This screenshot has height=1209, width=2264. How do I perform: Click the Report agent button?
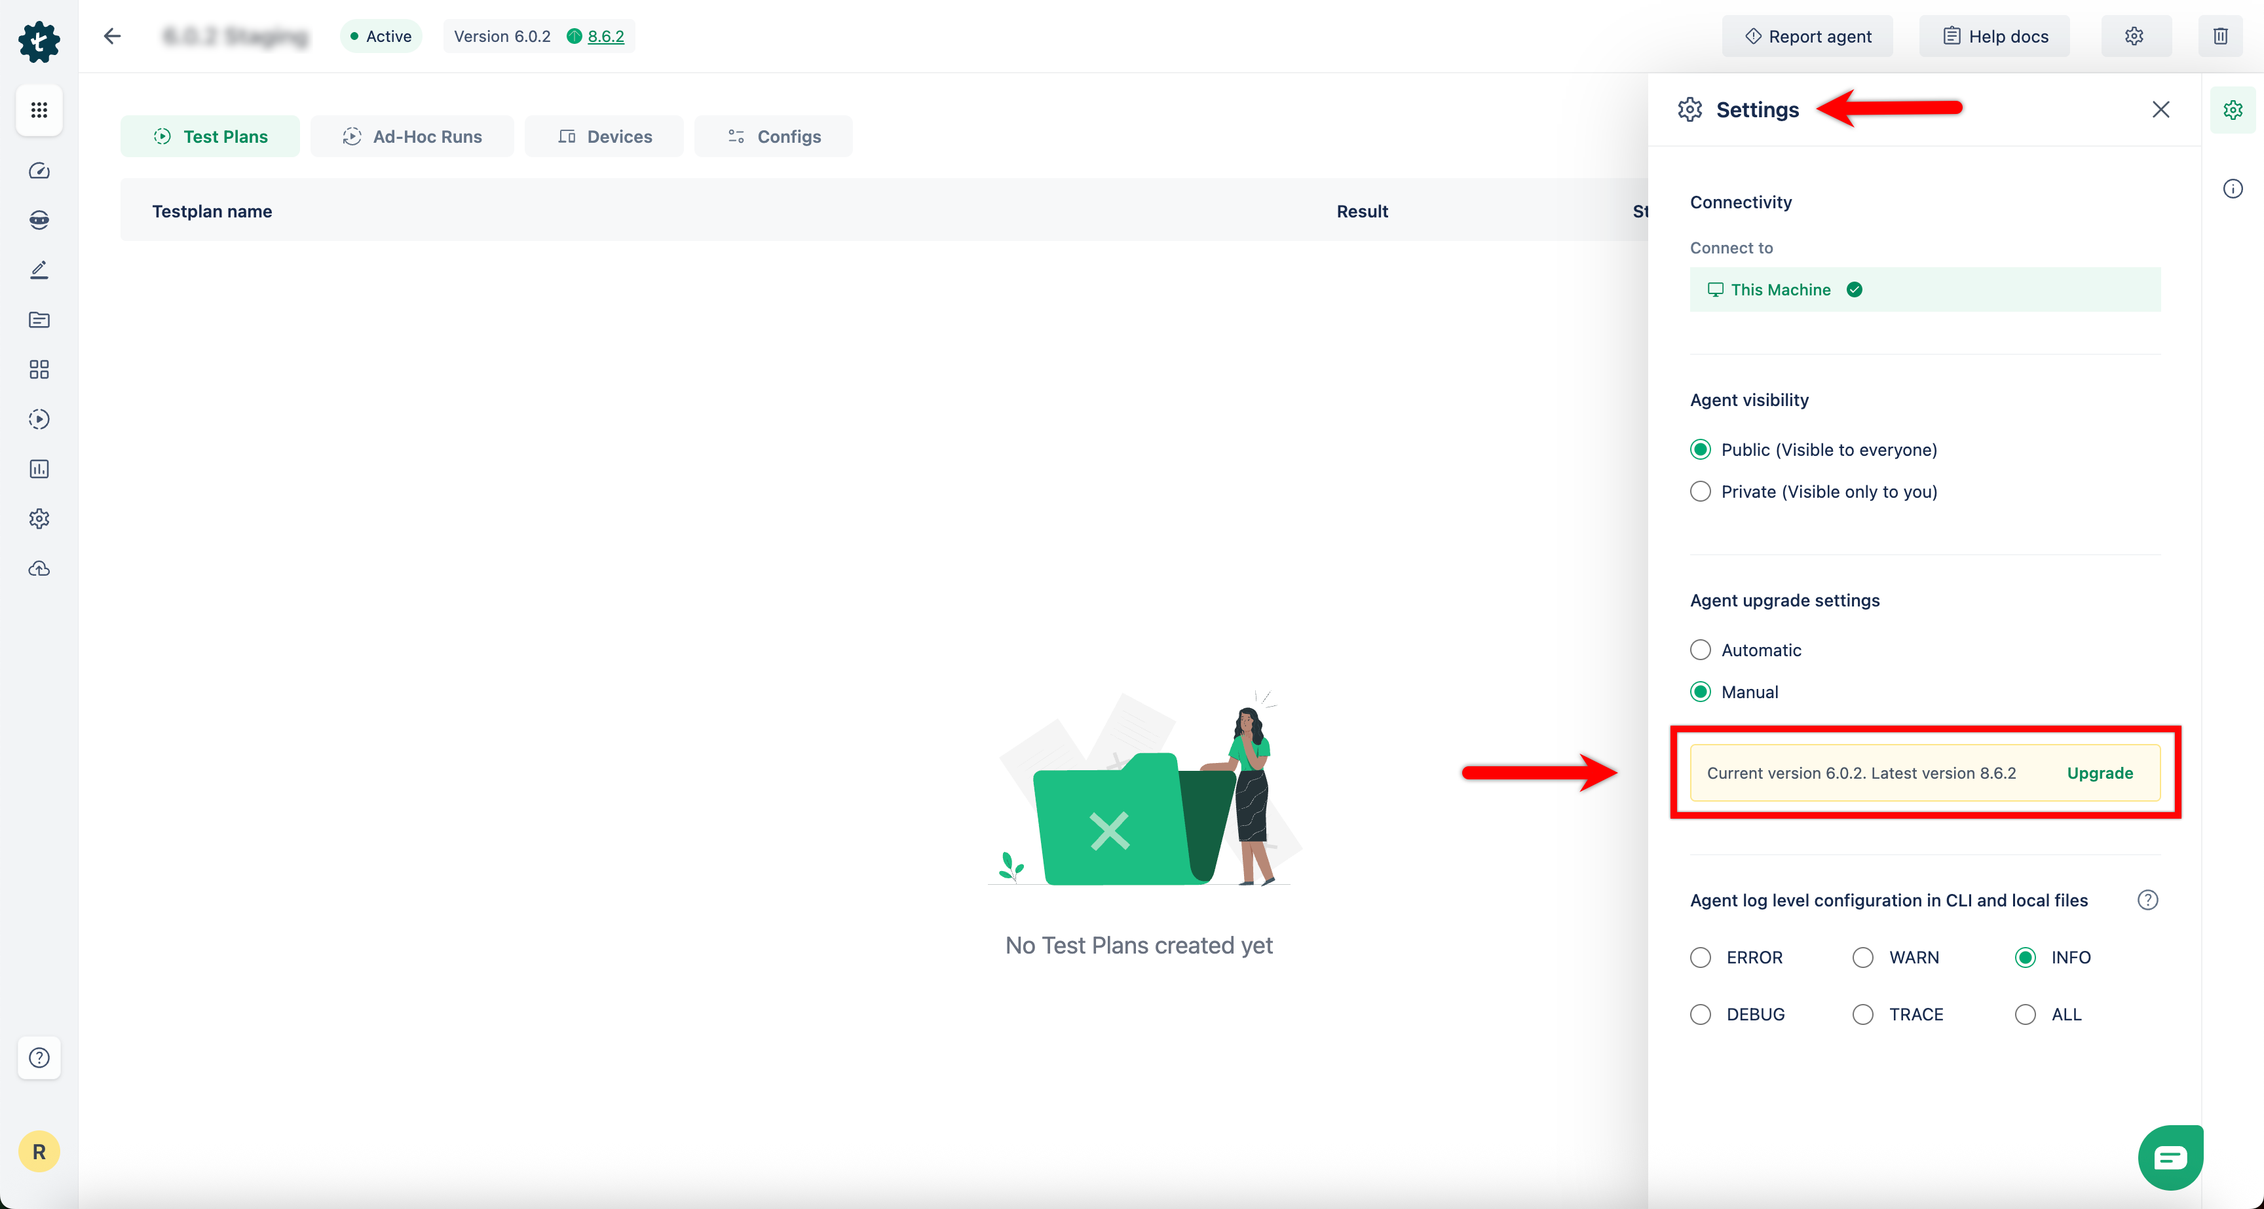coord(1807,36)
